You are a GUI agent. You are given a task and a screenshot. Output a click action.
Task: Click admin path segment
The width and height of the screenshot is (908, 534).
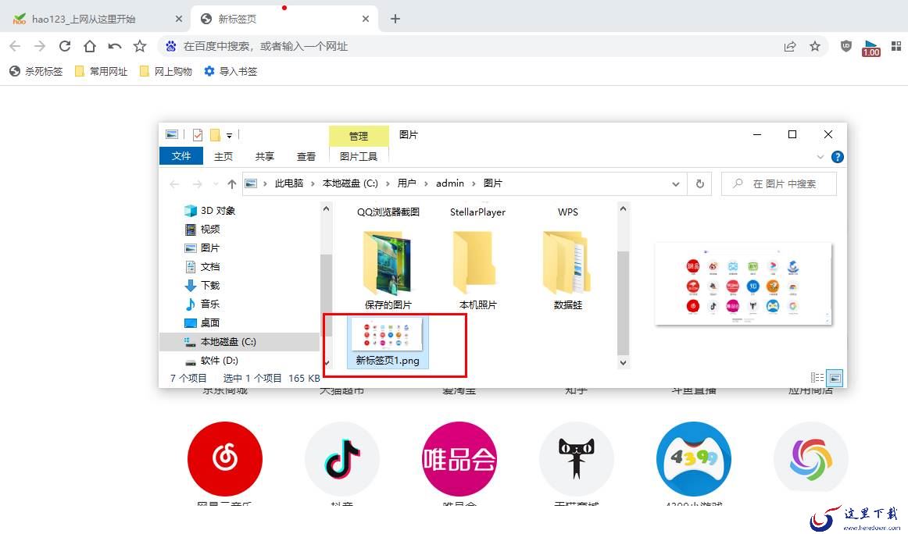[x=450, y=183]
